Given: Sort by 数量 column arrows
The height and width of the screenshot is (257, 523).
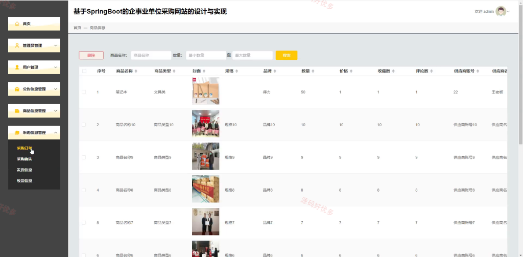Looking at the screenshot, I should (313, 71).
